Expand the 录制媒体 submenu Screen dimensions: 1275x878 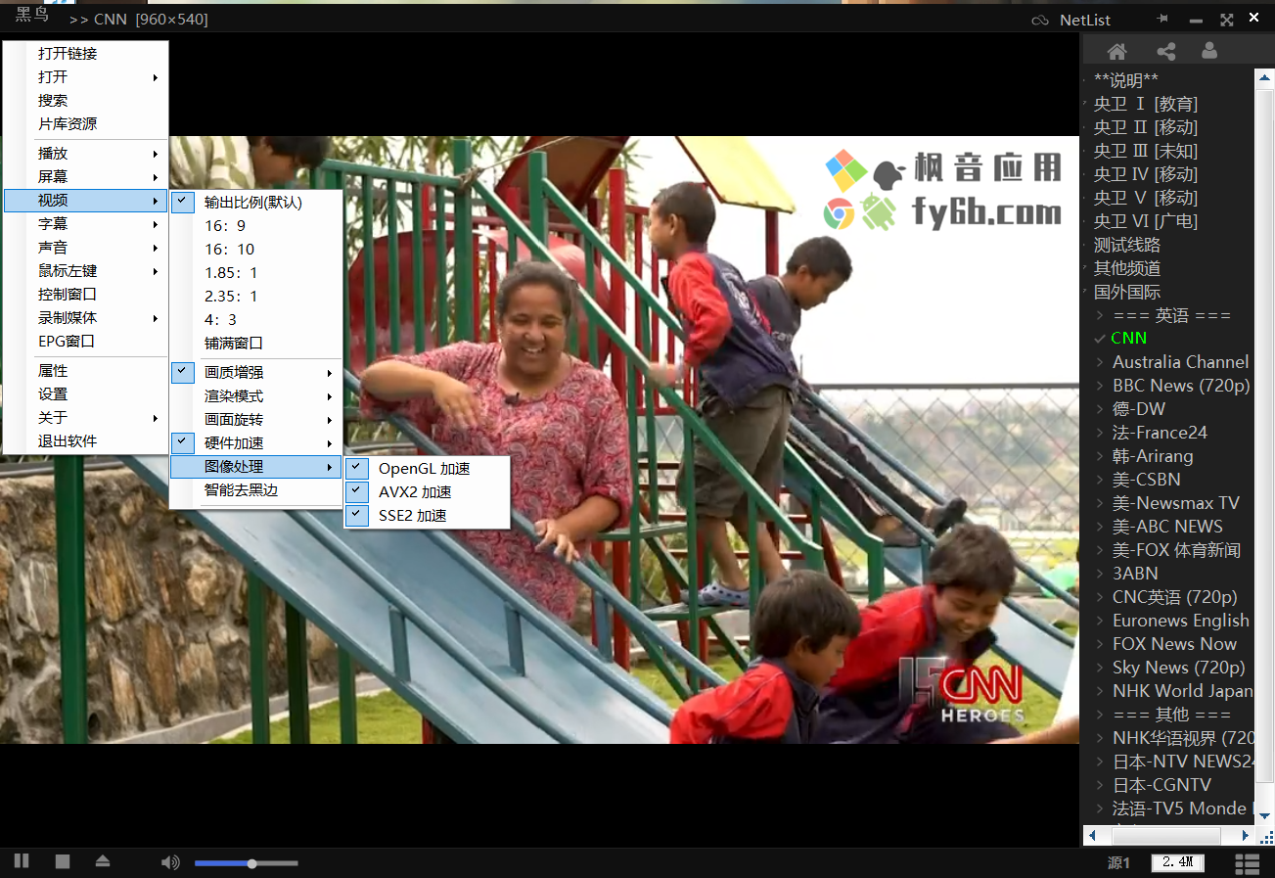point(86,318)
